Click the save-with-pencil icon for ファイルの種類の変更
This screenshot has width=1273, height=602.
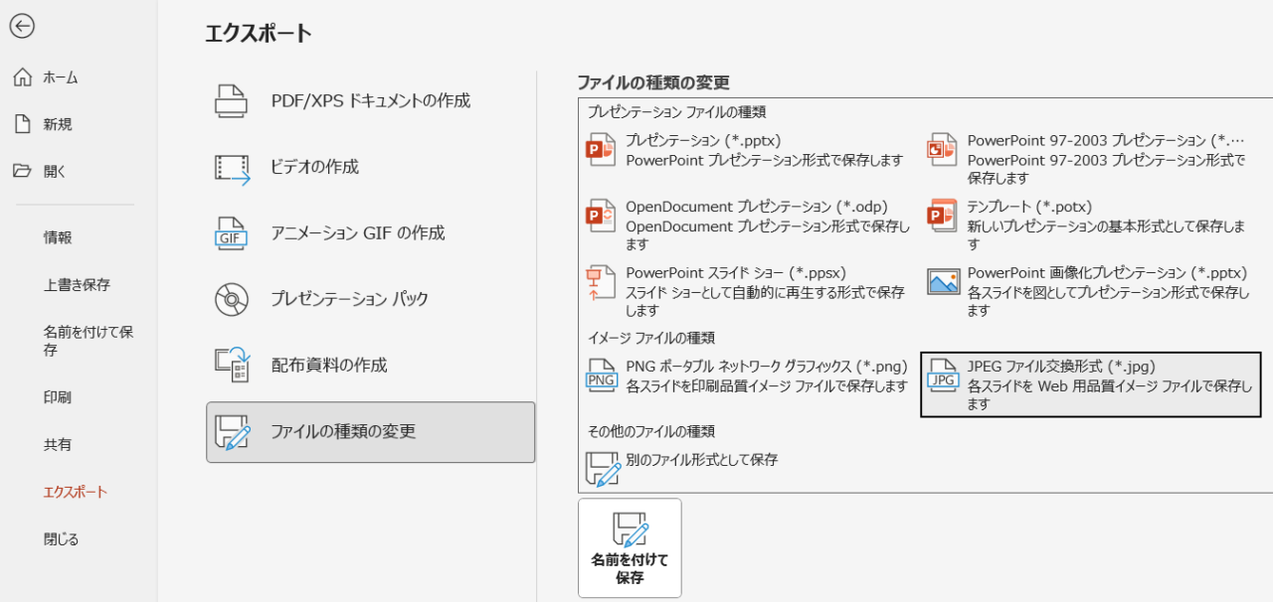[233, 432]
